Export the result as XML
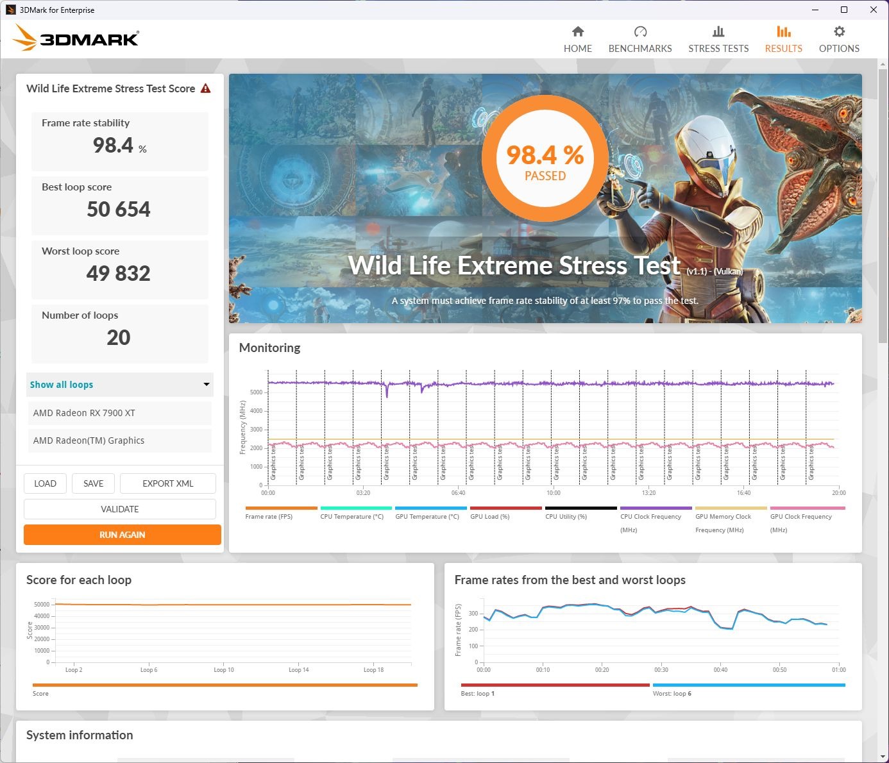The image size is (889, 763). click(168, 483)
